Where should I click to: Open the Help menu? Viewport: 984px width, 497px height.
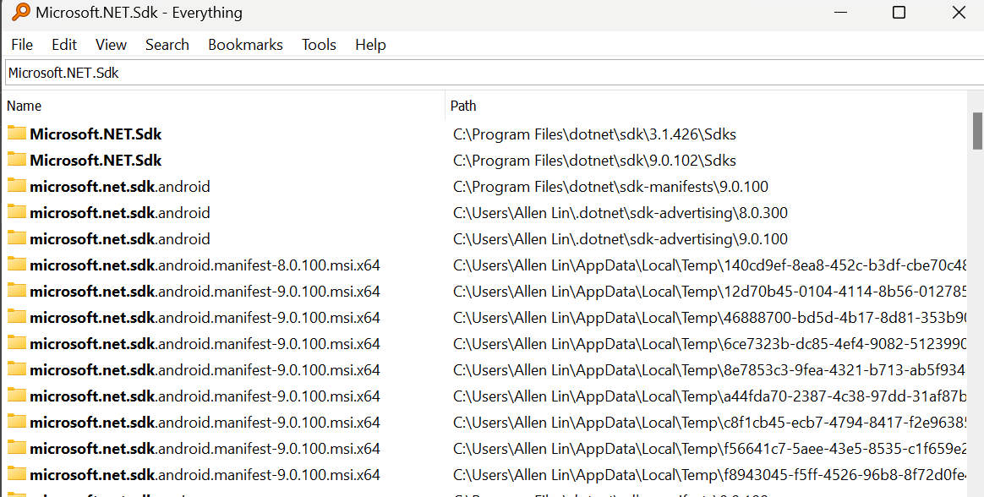[x=370, y=45]
